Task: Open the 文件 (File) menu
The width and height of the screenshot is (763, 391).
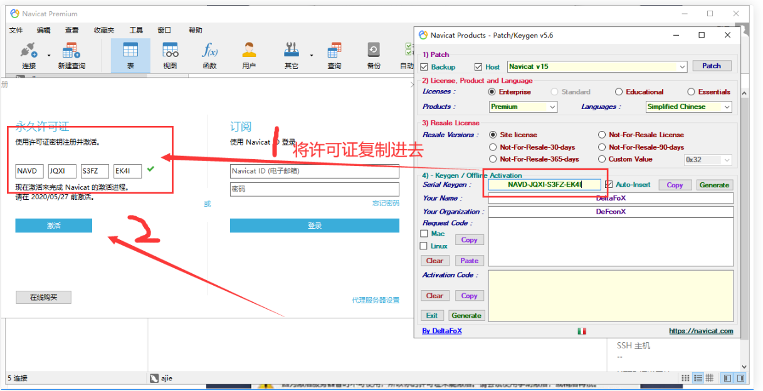Action: 16,30
